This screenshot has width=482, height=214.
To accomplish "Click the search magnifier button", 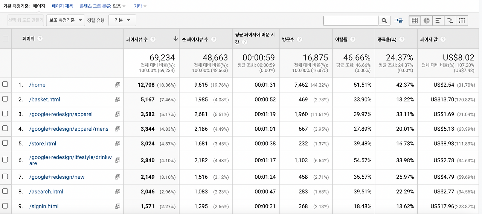I will point(384,21).
